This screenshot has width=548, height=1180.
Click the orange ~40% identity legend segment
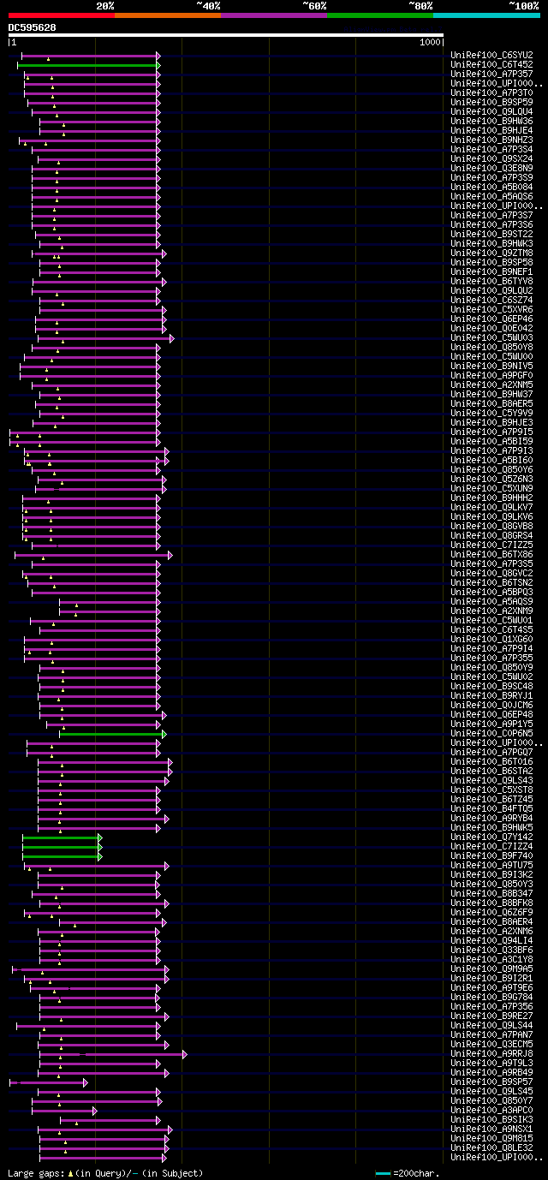coord(167,15)
